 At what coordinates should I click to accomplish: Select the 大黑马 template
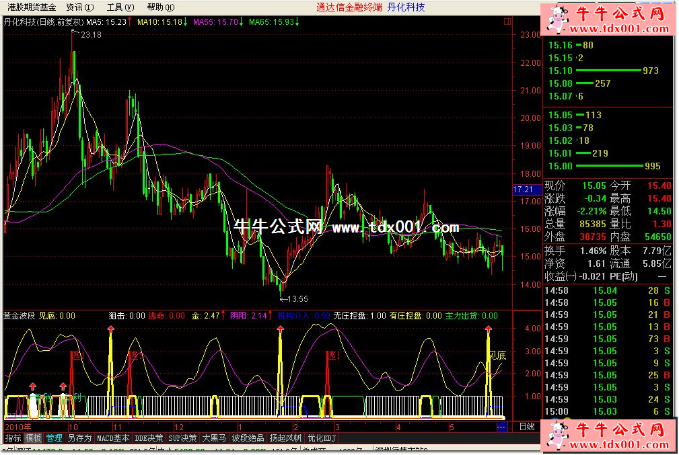coord(215,438)
